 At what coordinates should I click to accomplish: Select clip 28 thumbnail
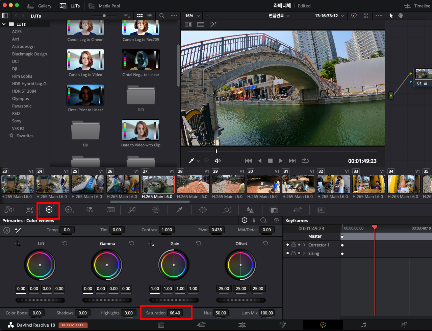click(193, 184)
